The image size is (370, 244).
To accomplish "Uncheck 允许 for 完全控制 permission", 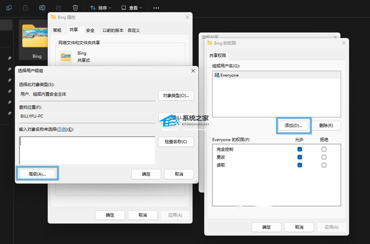I will point(300,149).
